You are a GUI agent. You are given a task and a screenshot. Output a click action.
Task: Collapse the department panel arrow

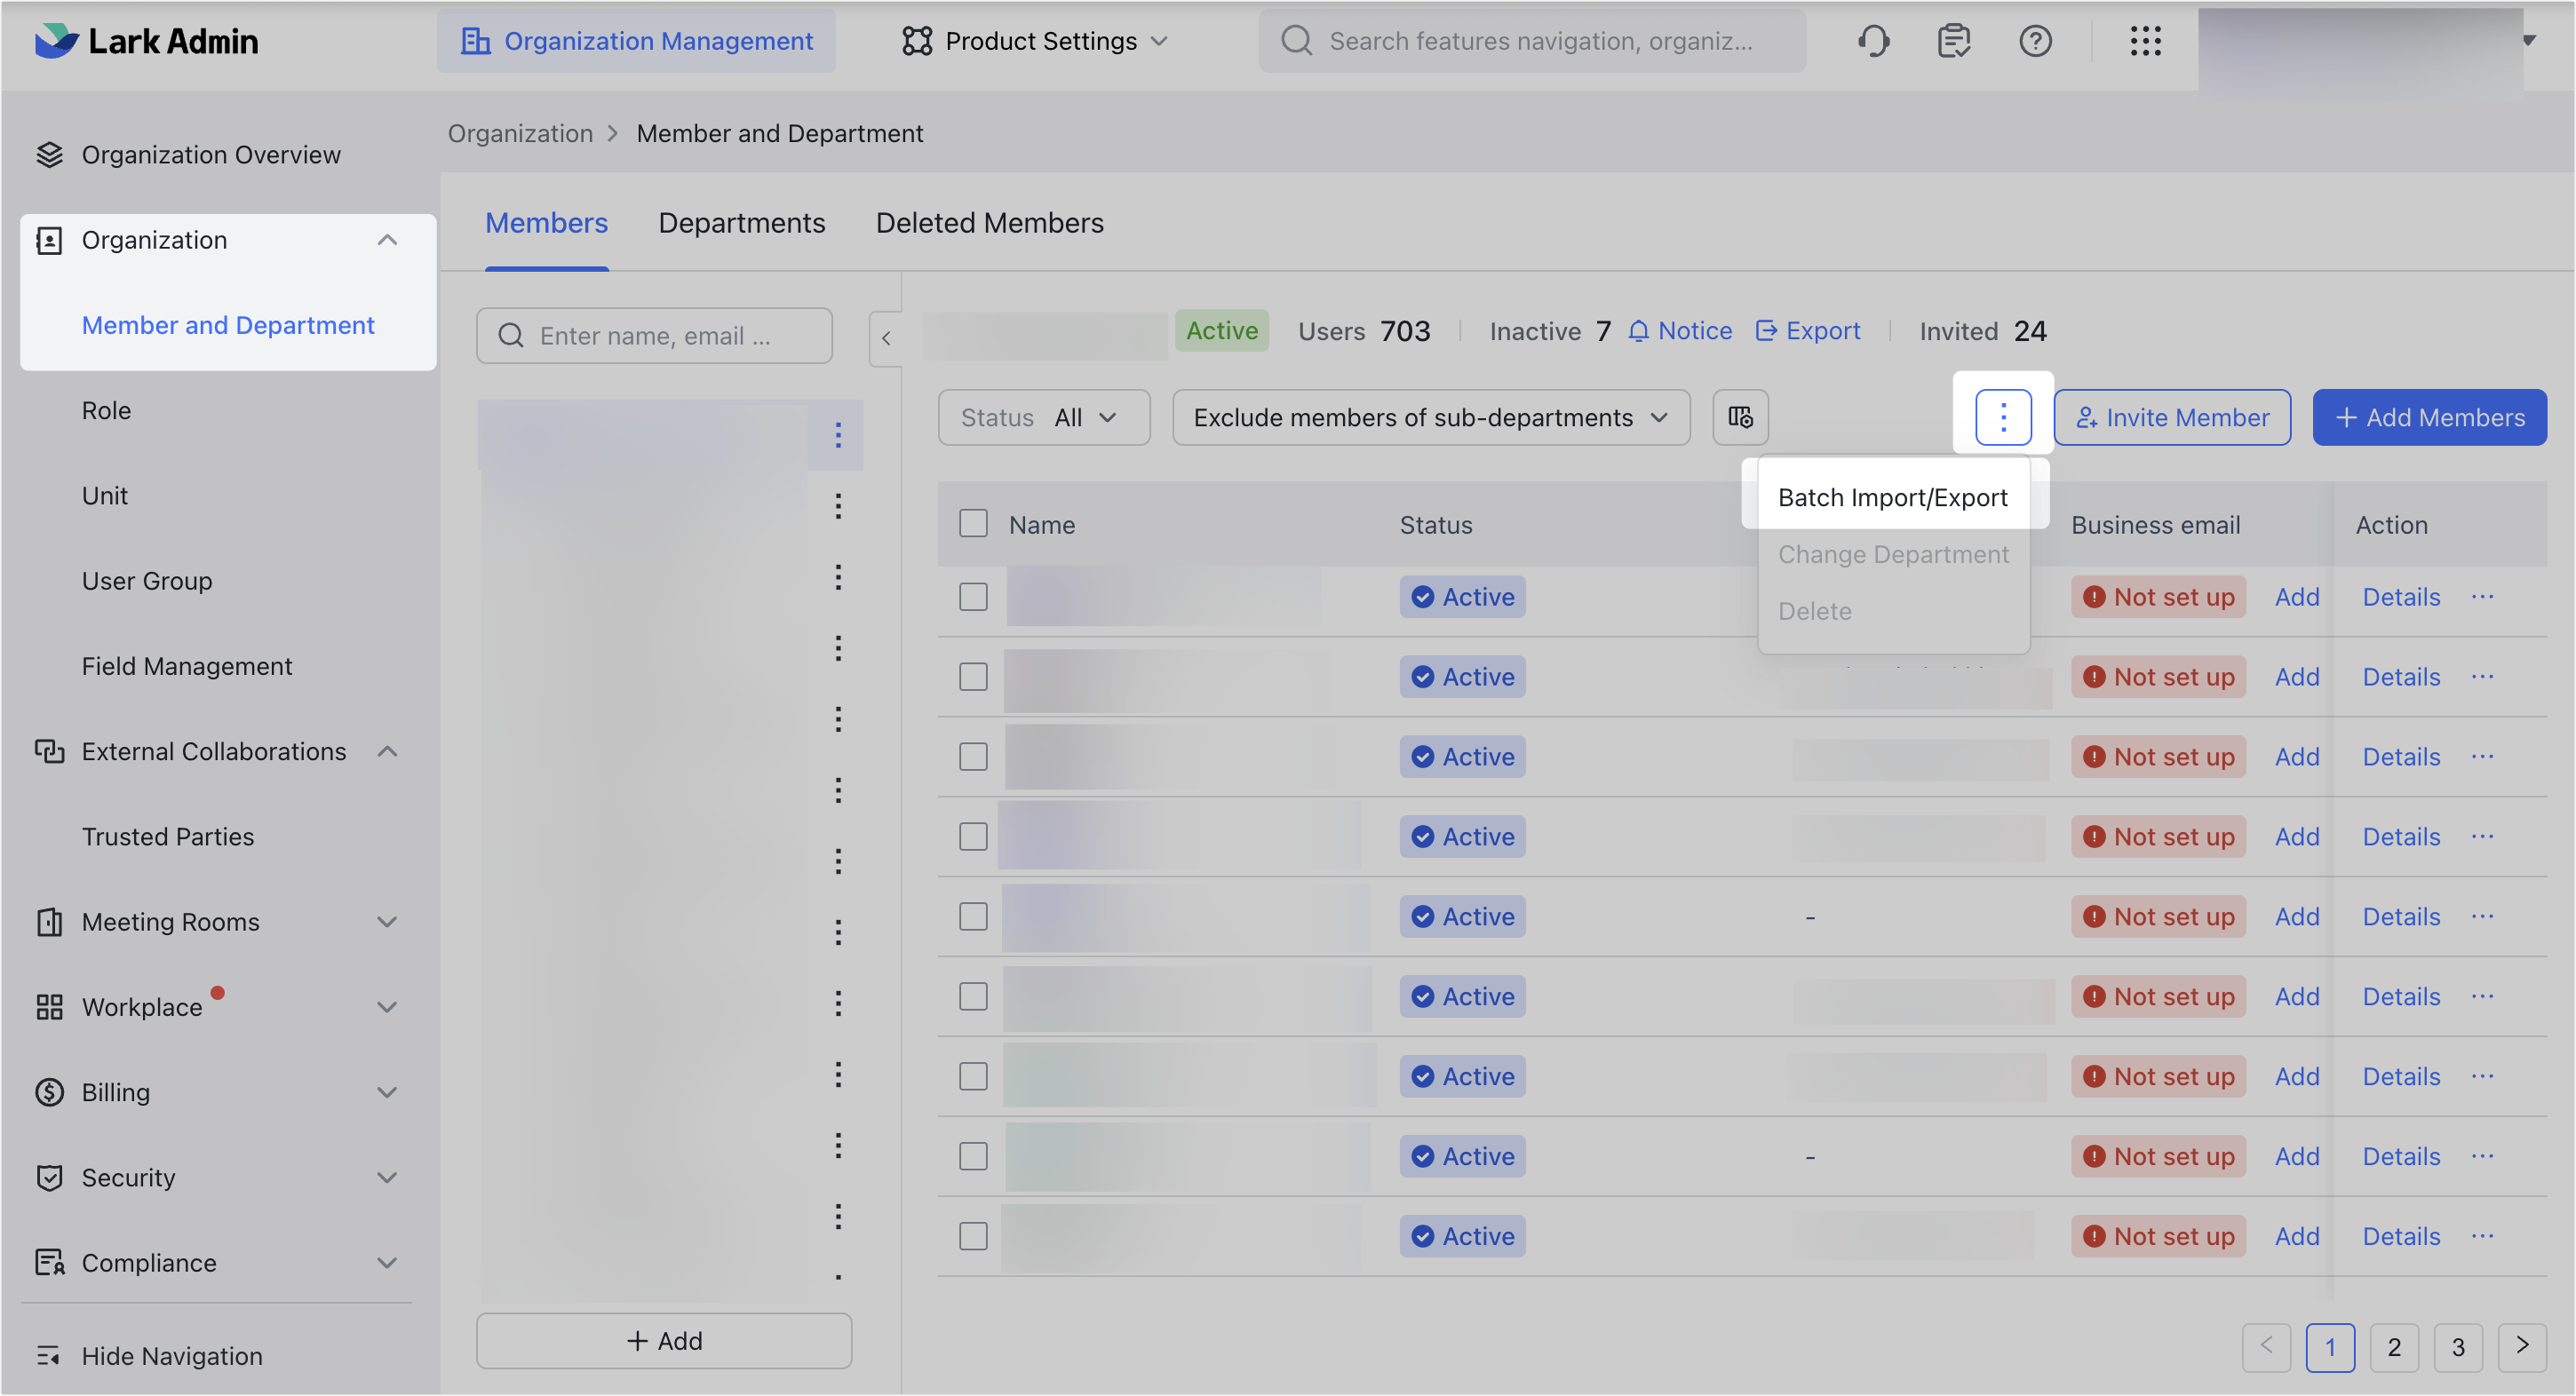tap(886, 338)
